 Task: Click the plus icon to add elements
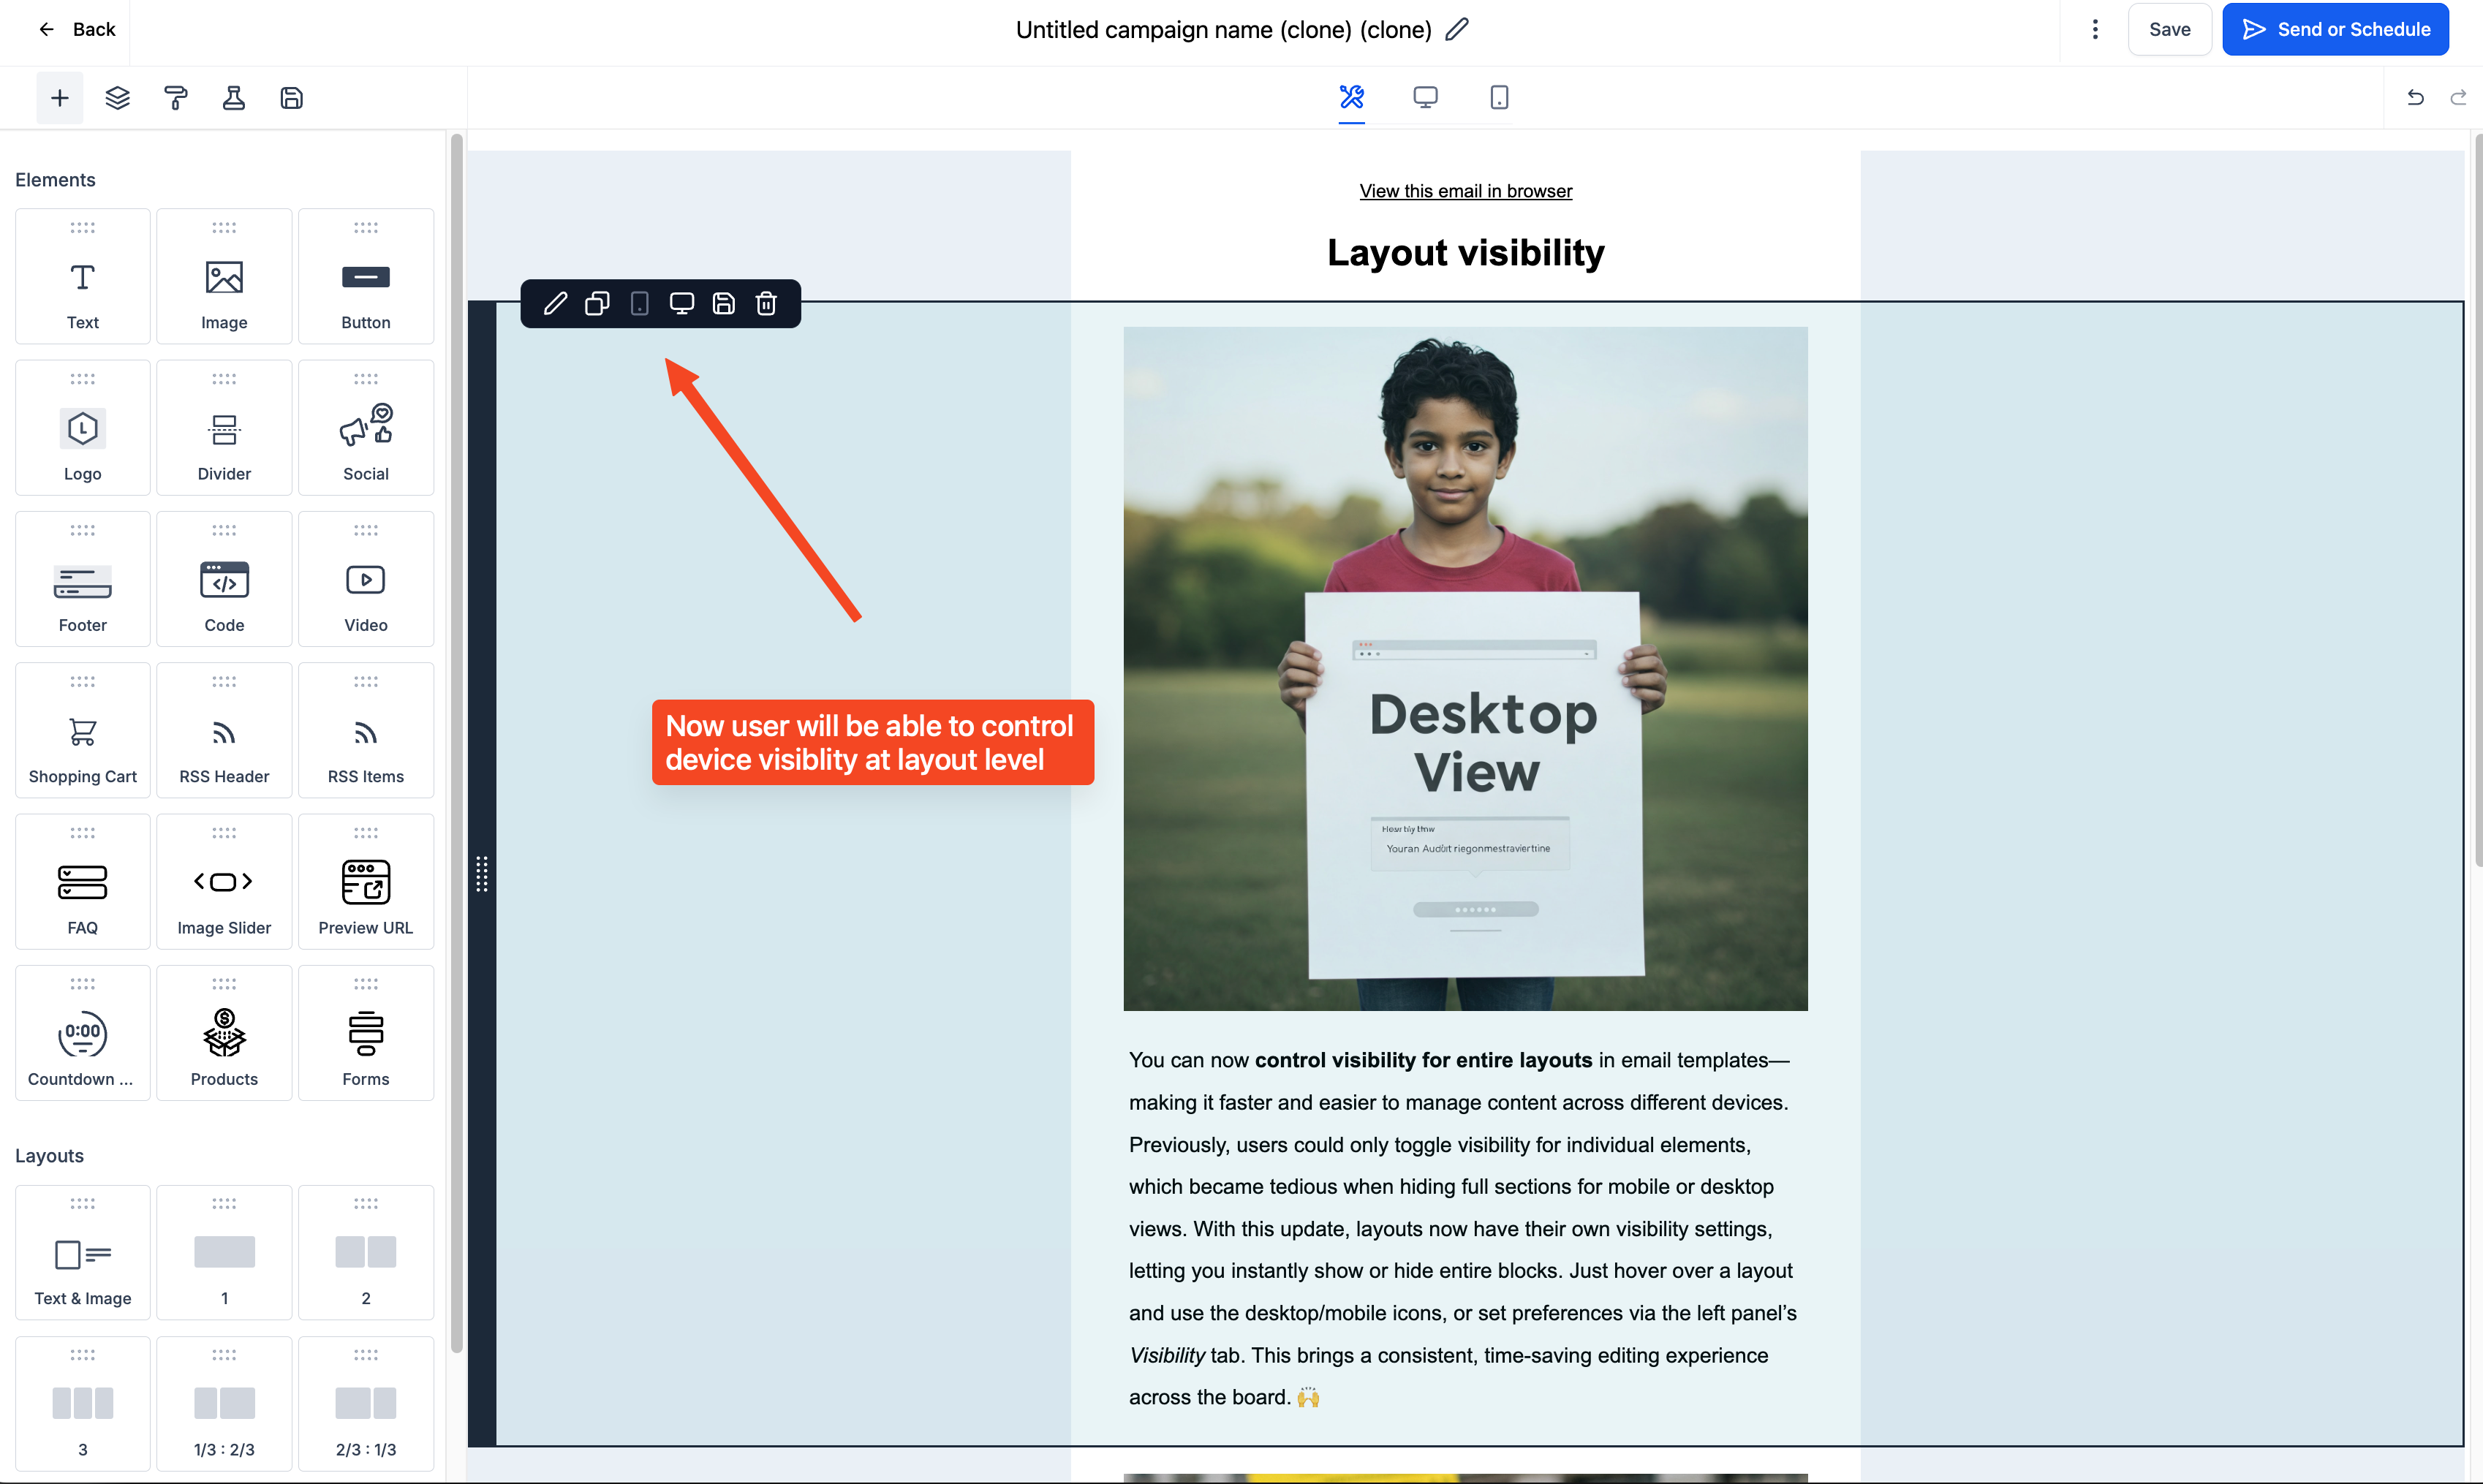59,97
